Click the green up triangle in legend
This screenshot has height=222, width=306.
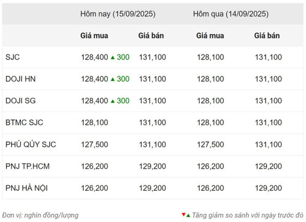pyautogui.click(x=188, y=215)
